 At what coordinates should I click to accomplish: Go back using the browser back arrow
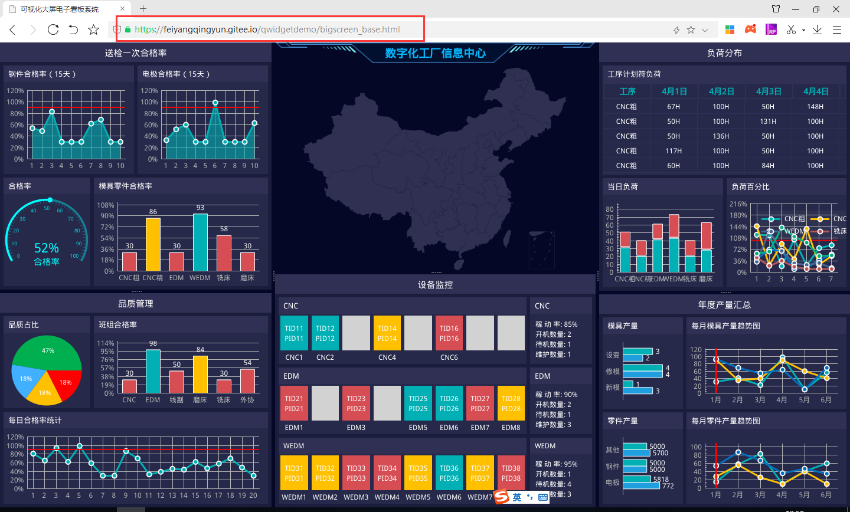(12, 29)
